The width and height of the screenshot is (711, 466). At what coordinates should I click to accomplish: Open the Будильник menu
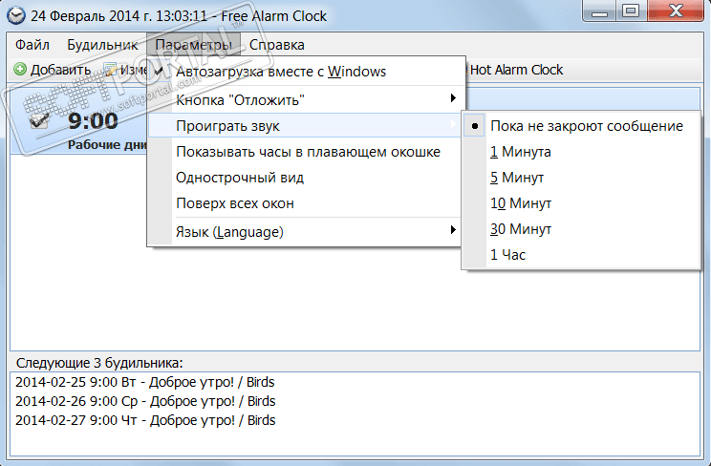coord(102,45)
